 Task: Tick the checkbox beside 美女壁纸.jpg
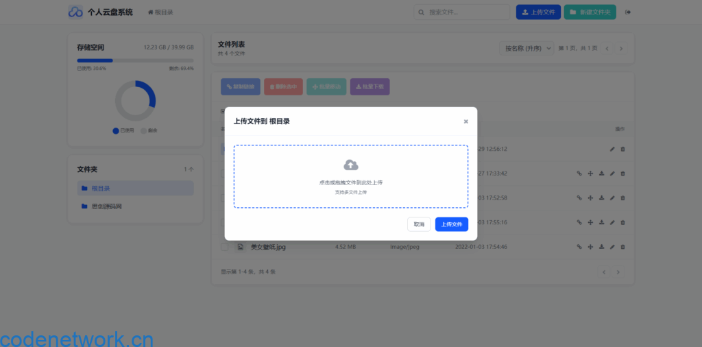[224, 247]
